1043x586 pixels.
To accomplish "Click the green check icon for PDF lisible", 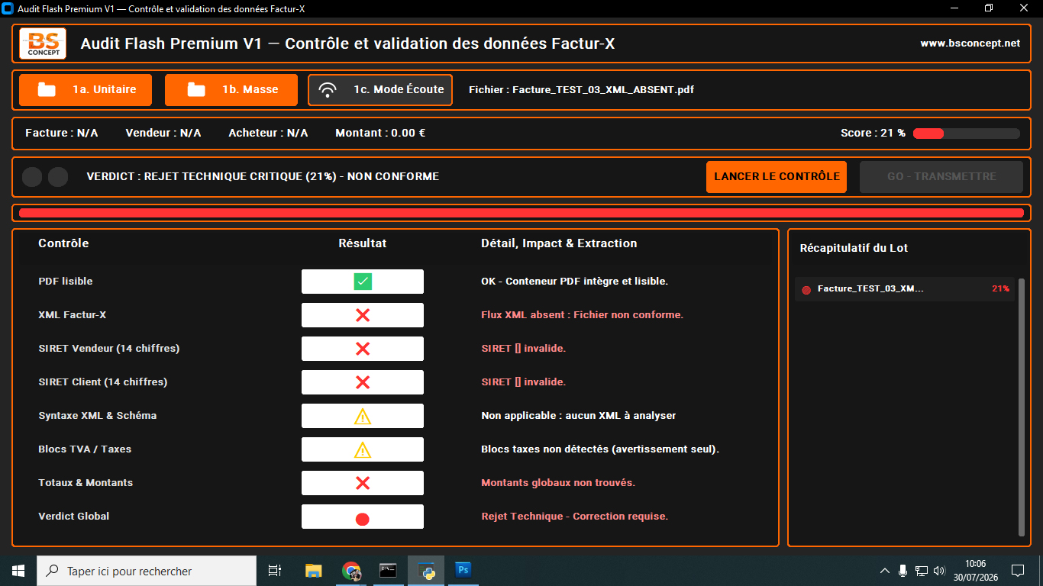I will pos(363,282).
